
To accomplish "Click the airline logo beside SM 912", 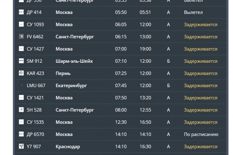I will coord(21,61).
